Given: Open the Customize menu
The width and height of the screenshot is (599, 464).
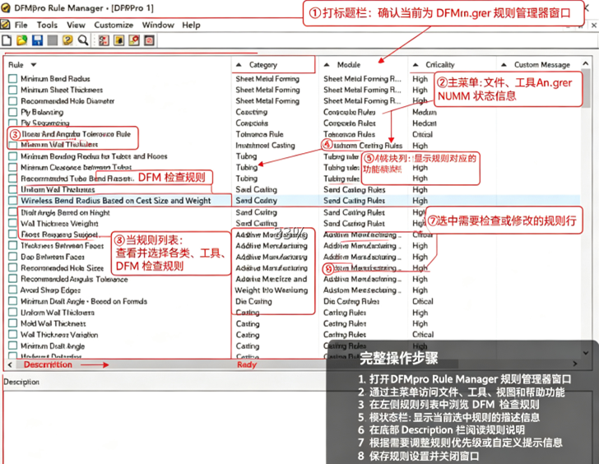Looking at the screenshot, I should pos(114,25).
